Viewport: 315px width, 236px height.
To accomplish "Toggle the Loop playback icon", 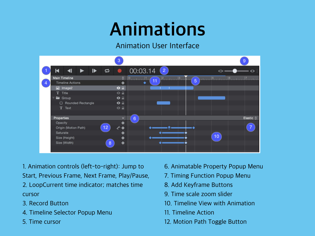I will pos(107,71).
